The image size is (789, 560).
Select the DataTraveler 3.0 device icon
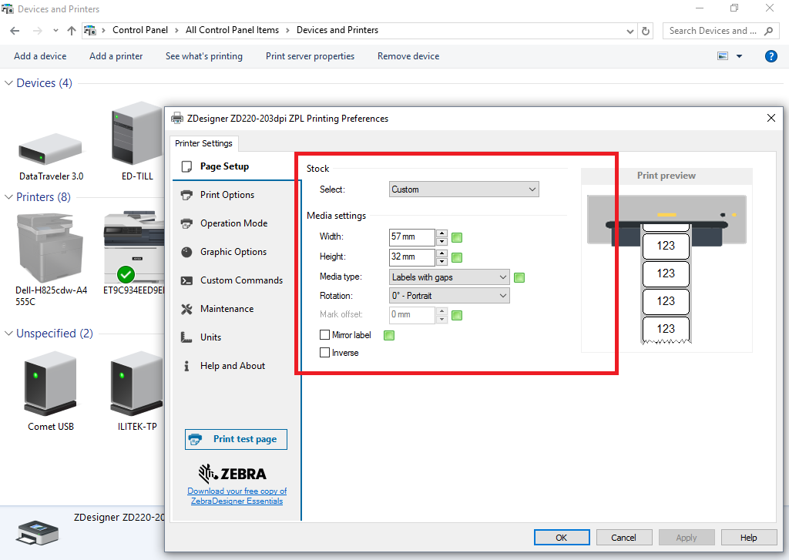tap(51, 147)
